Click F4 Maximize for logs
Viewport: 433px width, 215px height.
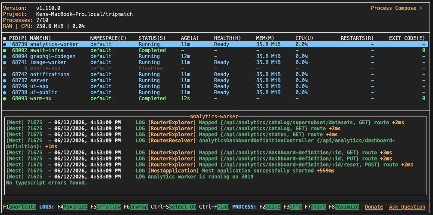coord(72,207)
